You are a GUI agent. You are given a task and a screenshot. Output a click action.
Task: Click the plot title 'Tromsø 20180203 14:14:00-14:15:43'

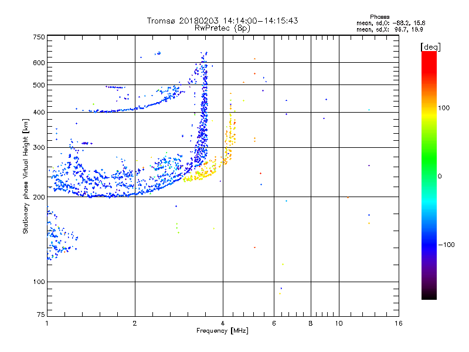[222, 21]
